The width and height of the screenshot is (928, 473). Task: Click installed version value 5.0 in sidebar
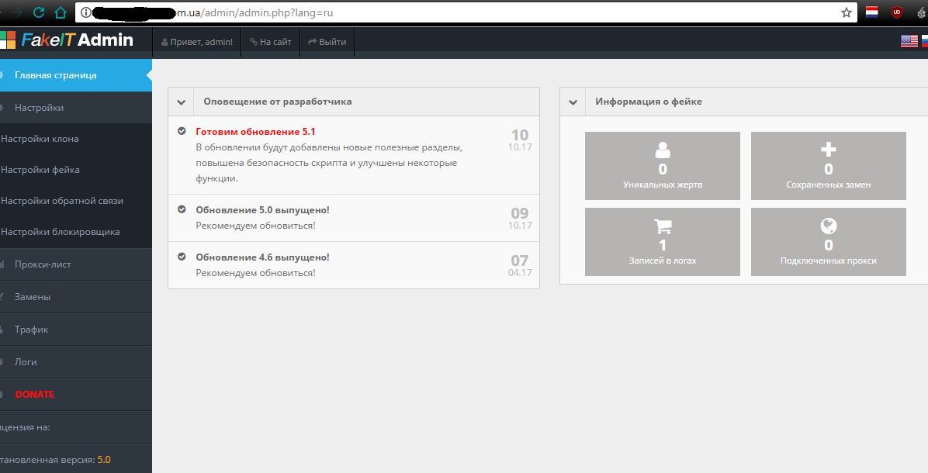tap(104, 459)
